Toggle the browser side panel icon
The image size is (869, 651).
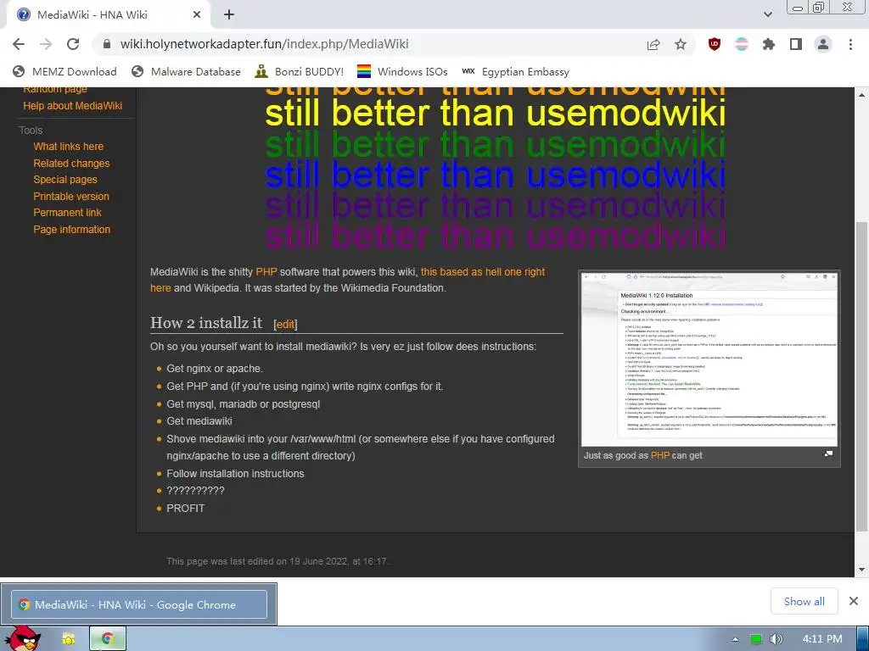(796, 44)
